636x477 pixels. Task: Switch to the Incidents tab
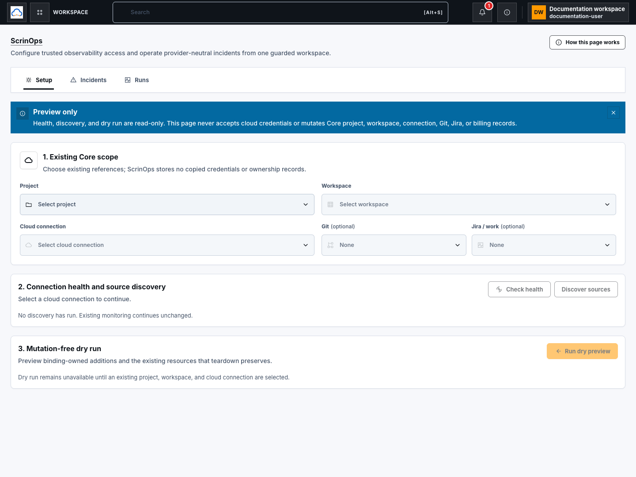(x=88, y=80)
